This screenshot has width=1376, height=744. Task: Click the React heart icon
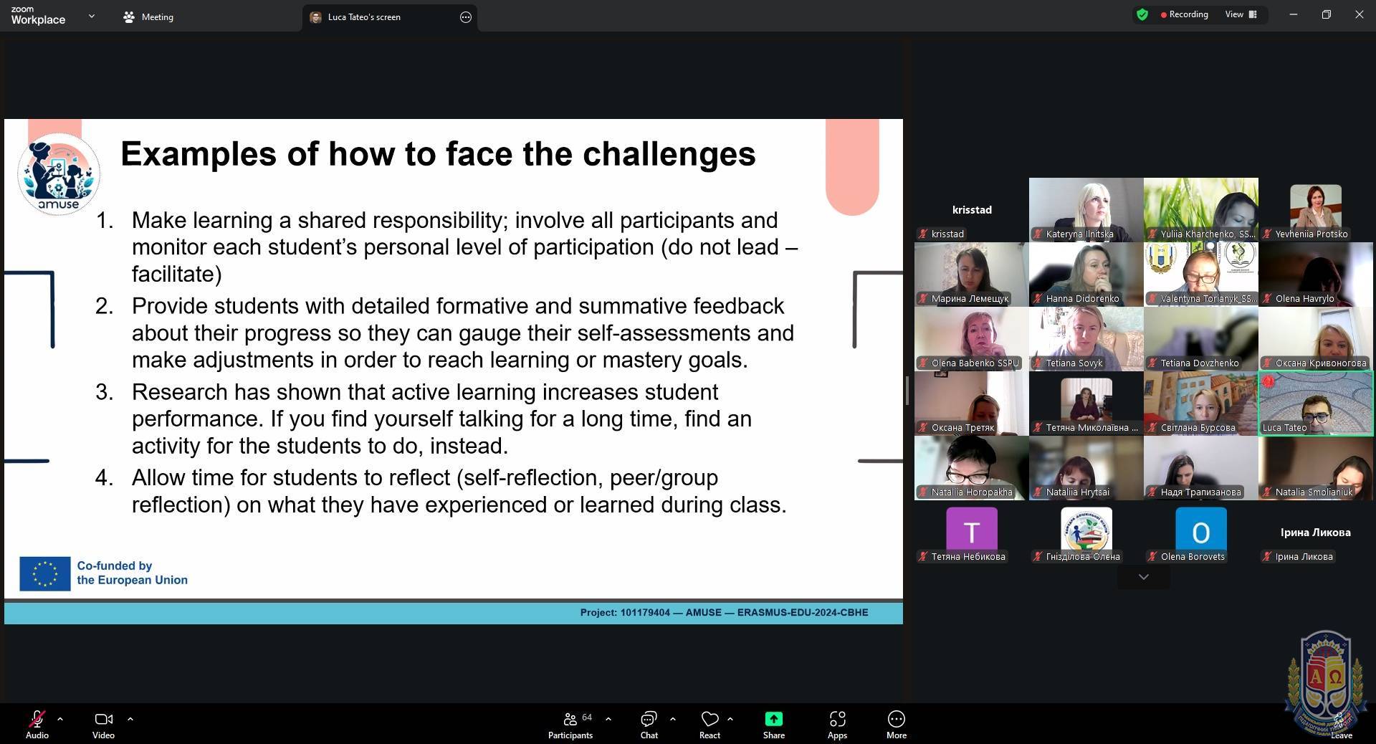tap(709, 719)
